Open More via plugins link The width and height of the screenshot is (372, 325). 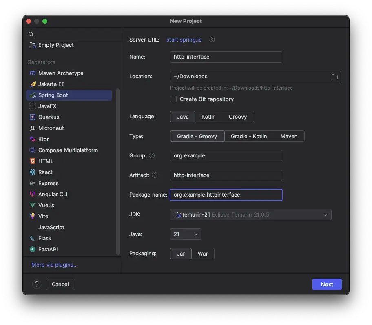pyautogui.click(x=55, y=265)
